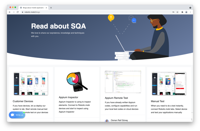Open the extensions puzzle icon
This screenshot has height=131, width=200.
[182, 12]
